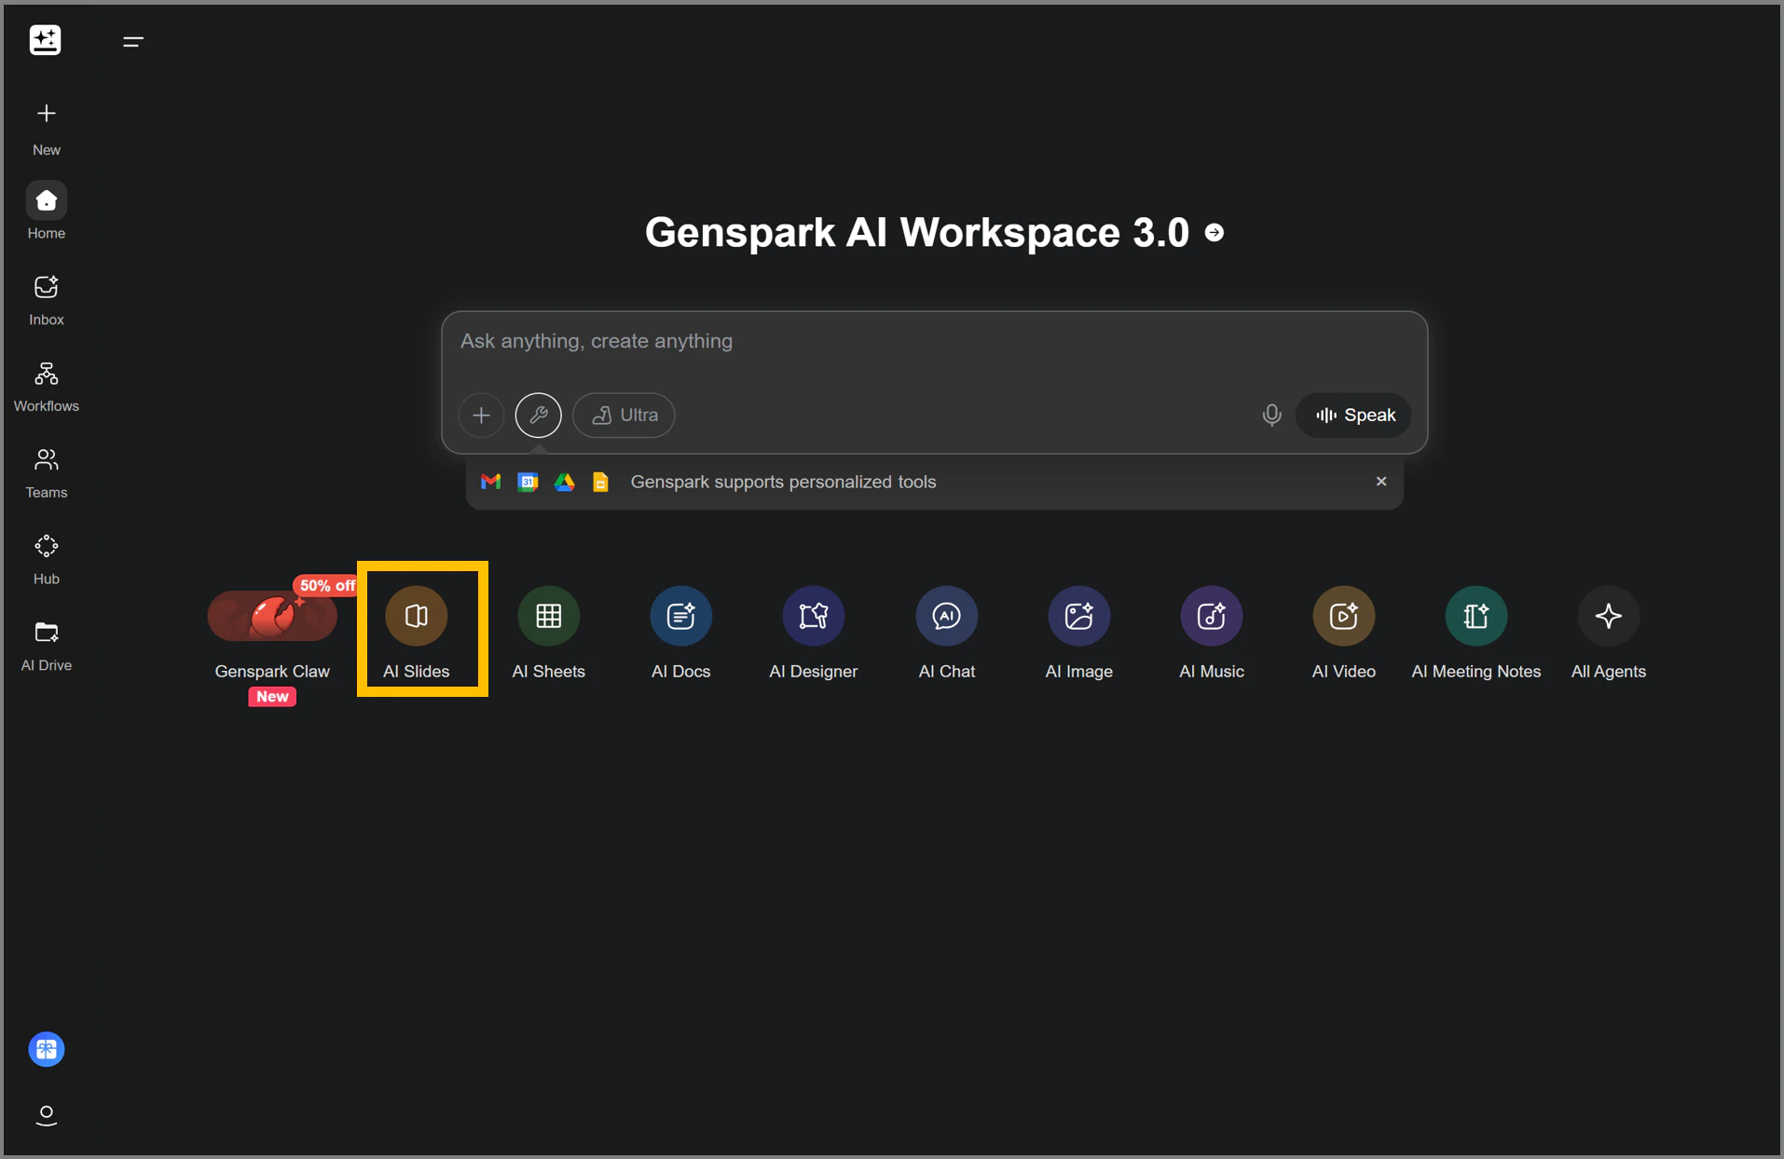This screenshot has width=1784, height=1159.
Task: Launch Genspark Claw
Action: (x=272, y=634)
